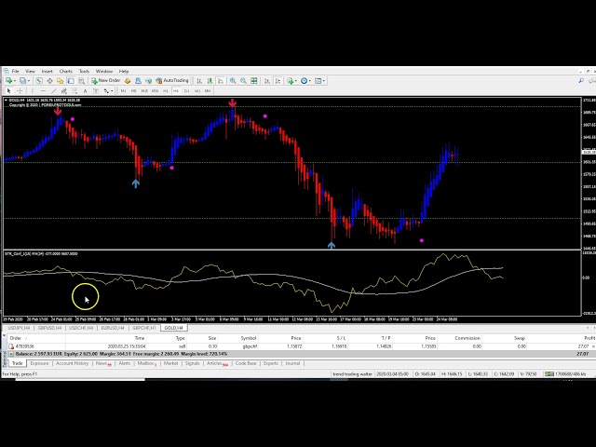Switch to H1 timeframe
596x447 pixels.
pos(166,91)
